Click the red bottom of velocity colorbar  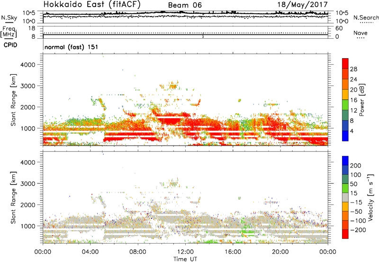345,234
